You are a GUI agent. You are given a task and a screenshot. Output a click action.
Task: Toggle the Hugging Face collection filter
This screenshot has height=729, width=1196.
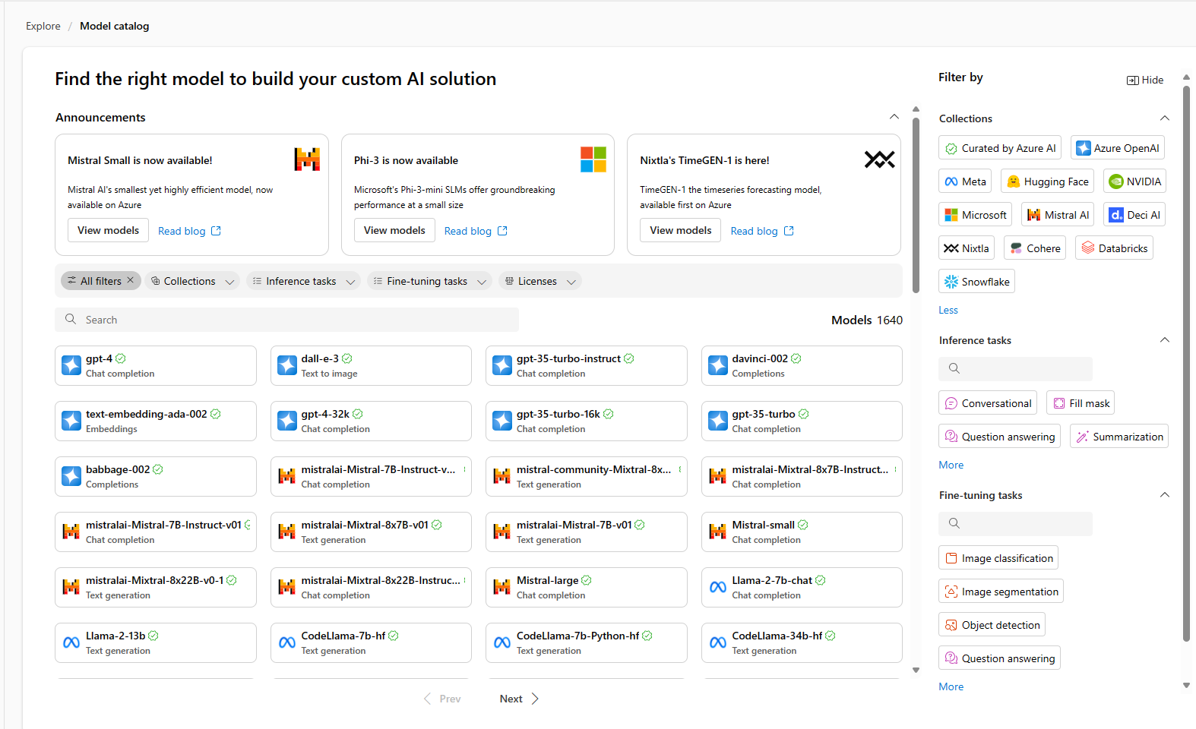(x=1047, y=181)
